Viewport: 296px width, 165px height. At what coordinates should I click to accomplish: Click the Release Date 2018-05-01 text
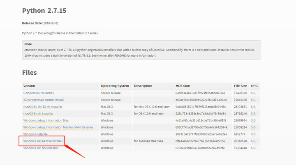point(40,23)
